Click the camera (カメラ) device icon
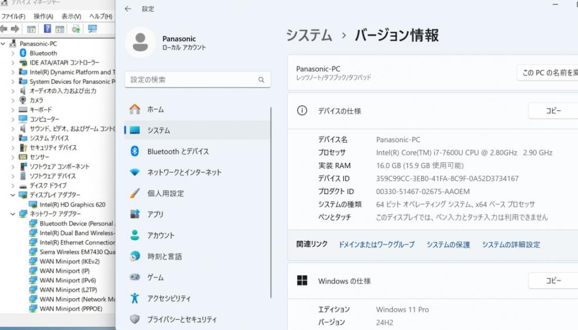 (23, 100)
